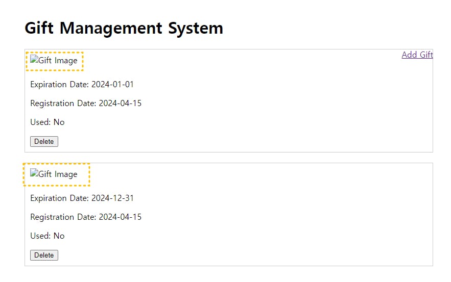Select 'Gift Image' alt text in first card
This screenshot has width=451, height=282.
[58, 61]
